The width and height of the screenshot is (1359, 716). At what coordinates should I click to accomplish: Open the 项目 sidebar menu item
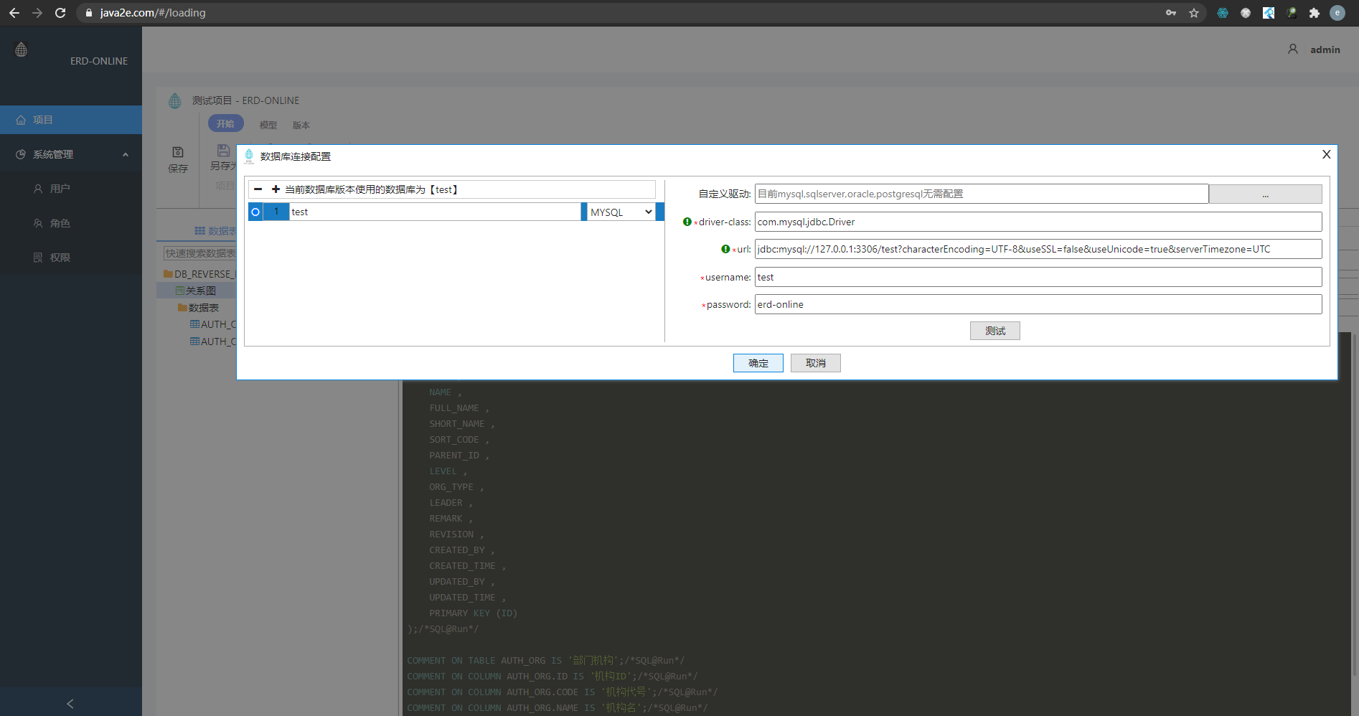[71, 120]
